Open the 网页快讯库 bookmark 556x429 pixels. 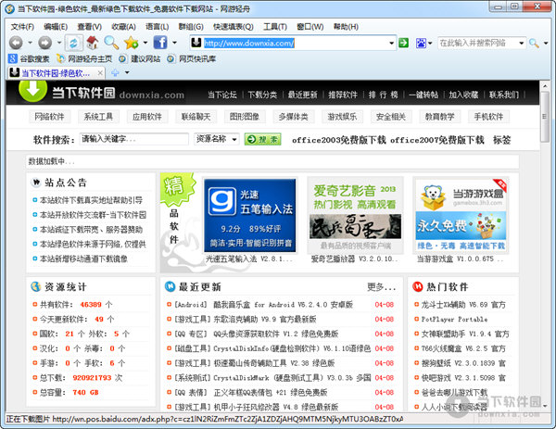pos(192,59)
